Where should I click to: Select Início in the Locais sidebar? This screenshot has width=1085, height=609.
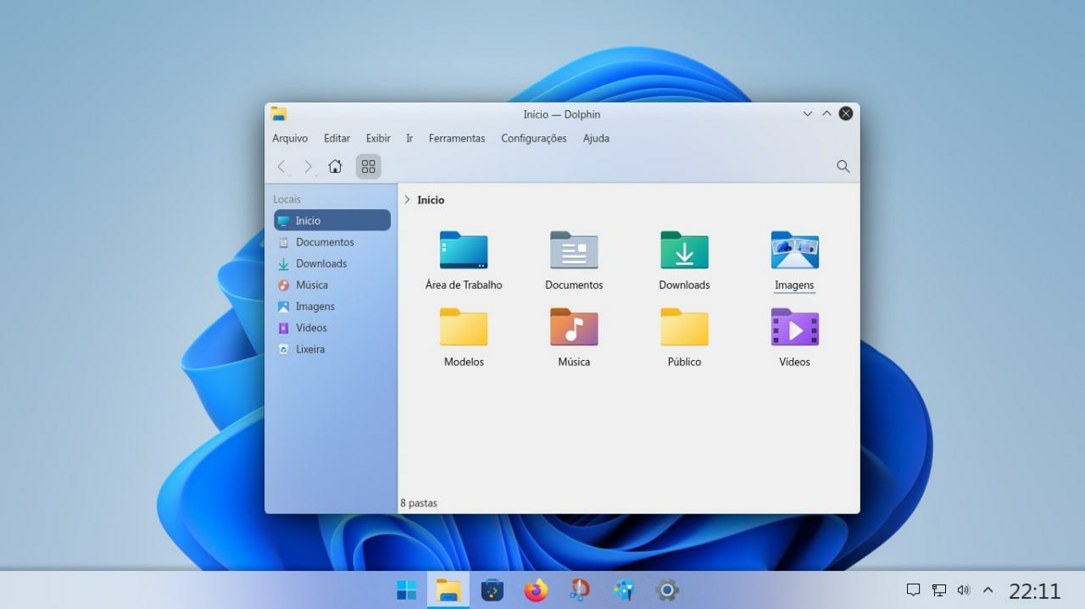pos(332,220)
